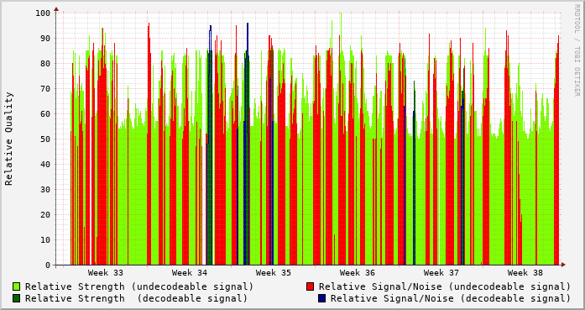Click the blue decodeable Signal/Noise swatch
Viewport: 585px width, 310px height.
click(322, 298)
